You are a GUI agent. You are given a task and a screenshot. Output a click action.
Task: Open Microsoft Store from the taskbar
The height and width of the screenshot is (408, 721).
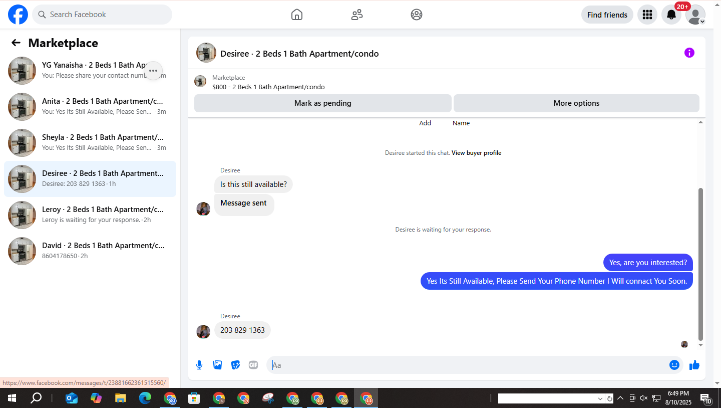pos(194,398)
